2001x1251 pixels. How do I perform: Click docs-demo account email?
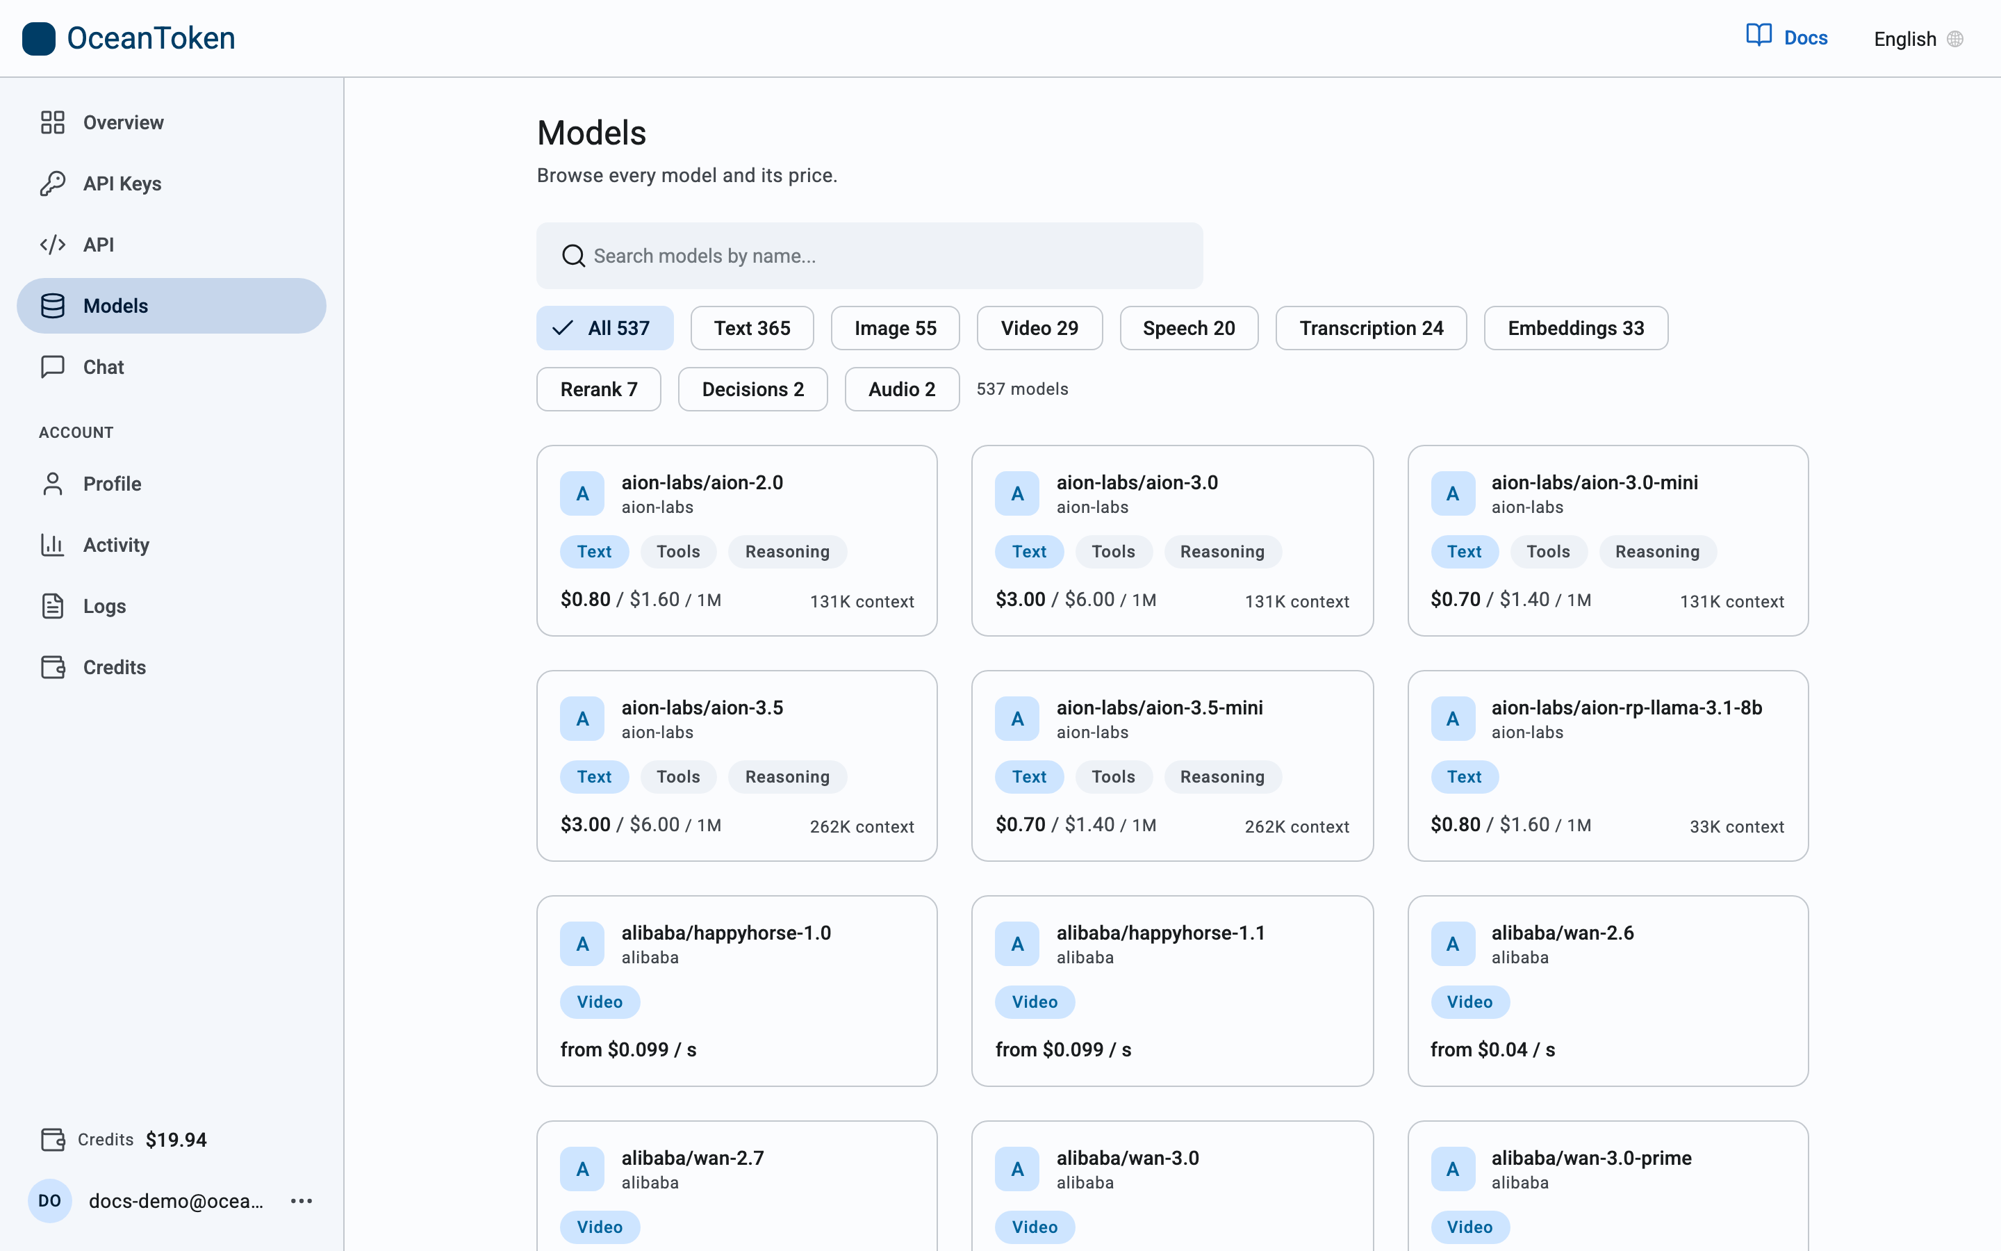point(175,1200)
